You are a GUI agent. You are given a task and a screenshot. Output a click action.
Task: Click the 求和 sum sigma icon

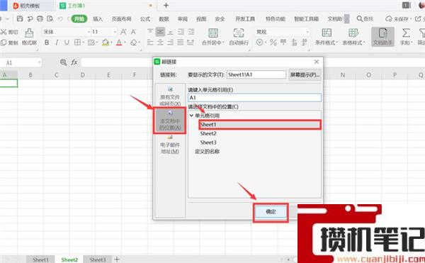[406, 33]
